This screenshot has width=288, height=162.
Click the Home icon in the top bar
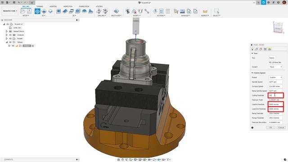point(32,3)
